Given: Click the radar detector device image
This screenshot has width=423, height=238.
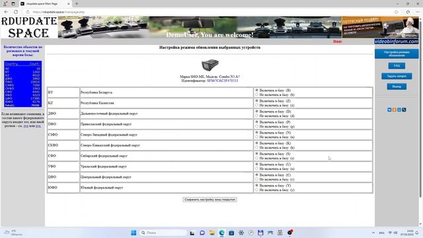Looking at the screenshot, I should (210, 65).
